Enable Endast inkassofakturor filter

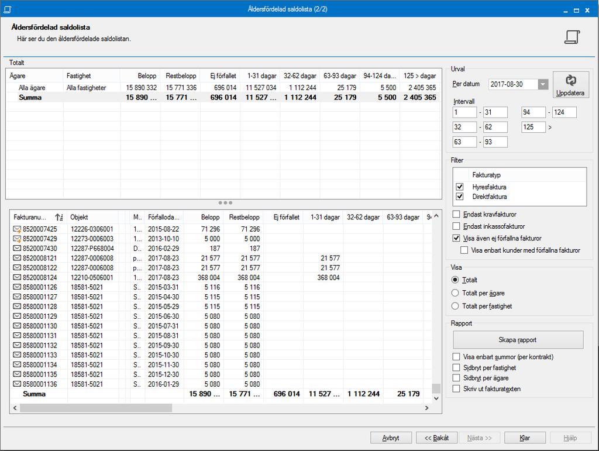[x=456, y=226]
